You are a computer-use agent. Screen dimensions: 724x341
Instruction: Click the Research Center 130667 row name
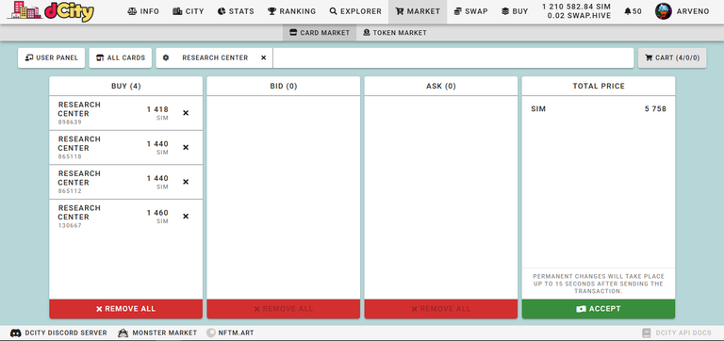coord(79,212)
